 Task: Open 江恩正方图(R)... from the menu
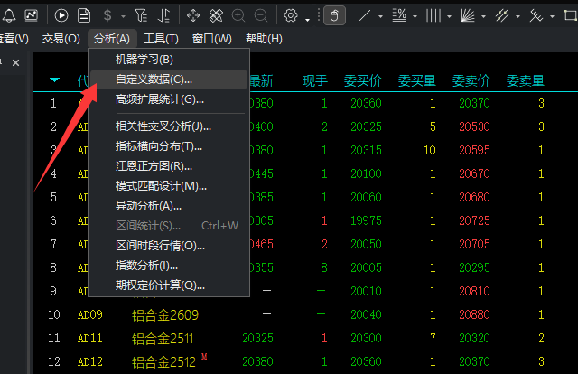point(154,166)
